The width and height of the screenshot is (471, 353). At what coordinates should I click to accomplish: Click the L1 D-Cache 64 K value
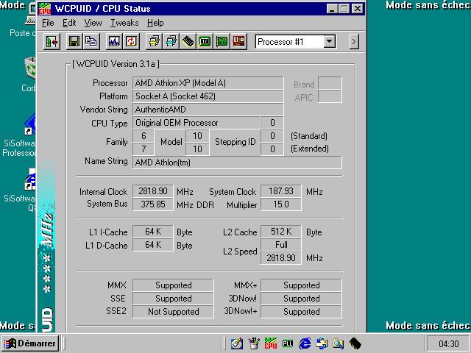pos(153,245)
